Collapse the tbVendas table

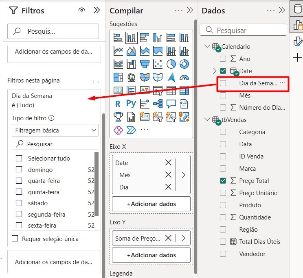pos(207,119)
